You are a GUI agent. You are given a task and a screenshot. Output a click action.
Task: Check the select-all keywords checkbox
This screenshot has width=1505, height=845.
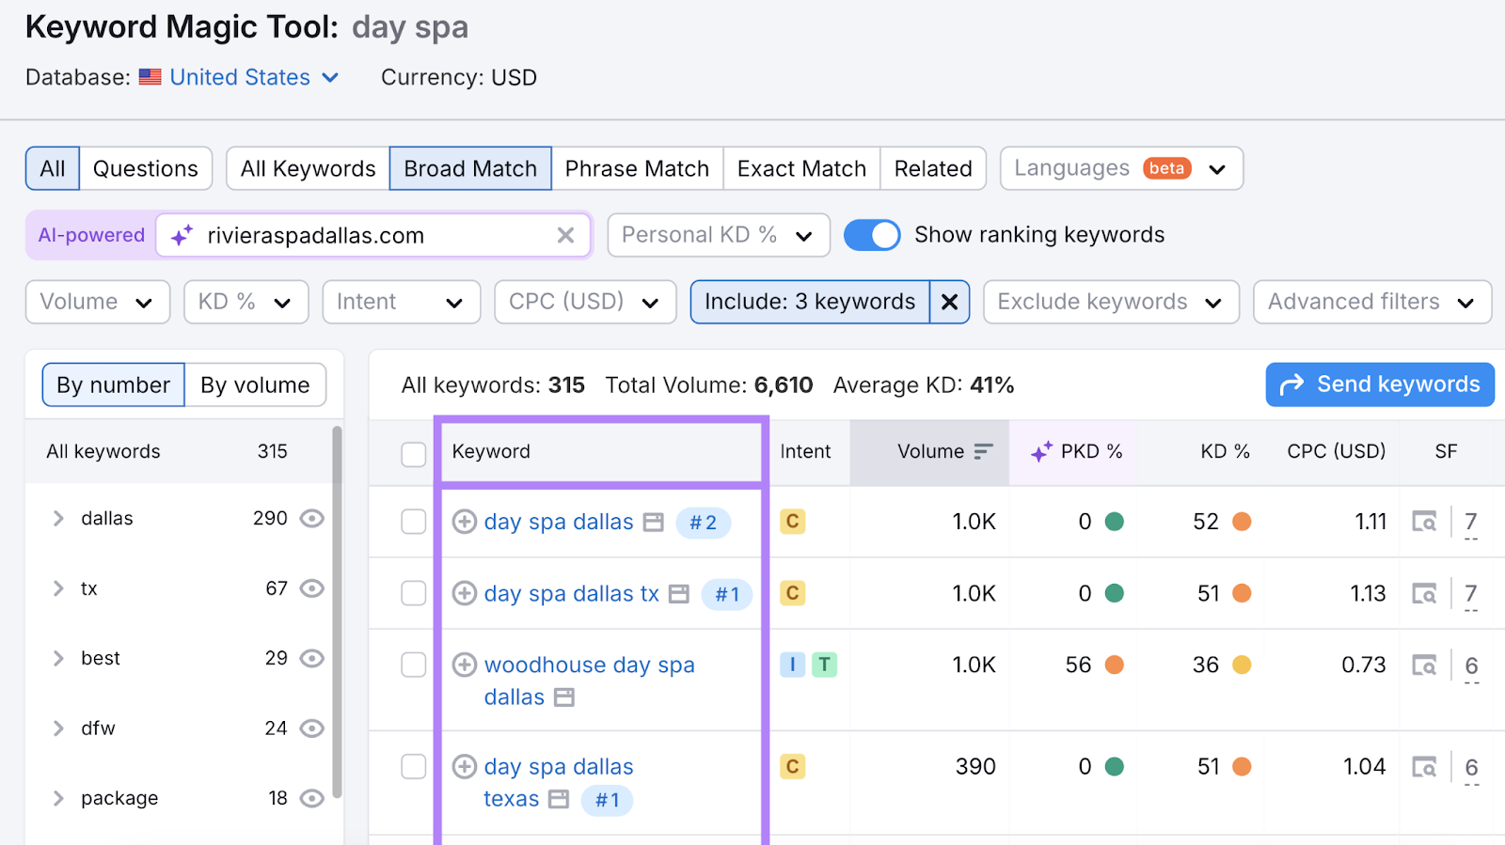[x=414, y=454]
